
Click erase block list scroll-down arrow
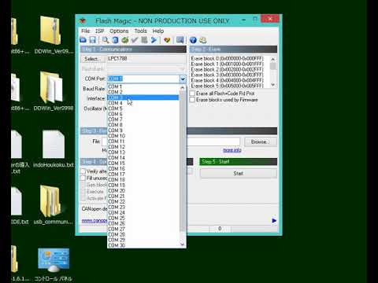point(273,85)
